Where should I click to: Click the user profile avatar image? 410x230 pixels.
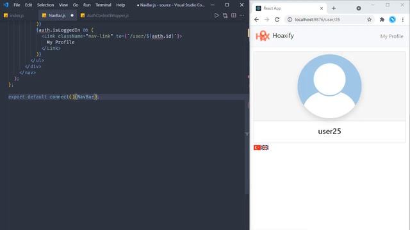(x=329, y=86)
